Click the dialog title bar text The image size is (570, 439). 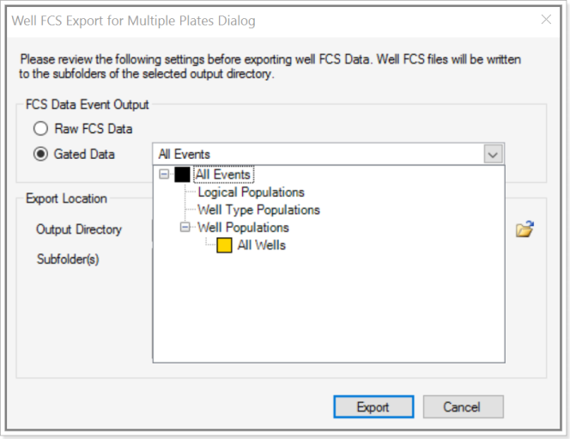[x=133, y=20]
